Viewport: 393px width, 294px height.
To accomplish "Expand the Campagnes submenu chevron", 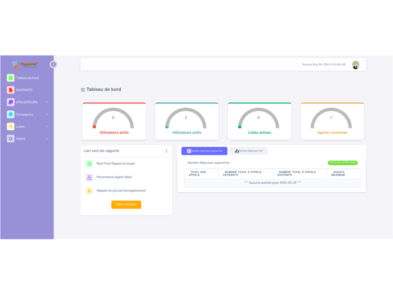I will (47, 114).
